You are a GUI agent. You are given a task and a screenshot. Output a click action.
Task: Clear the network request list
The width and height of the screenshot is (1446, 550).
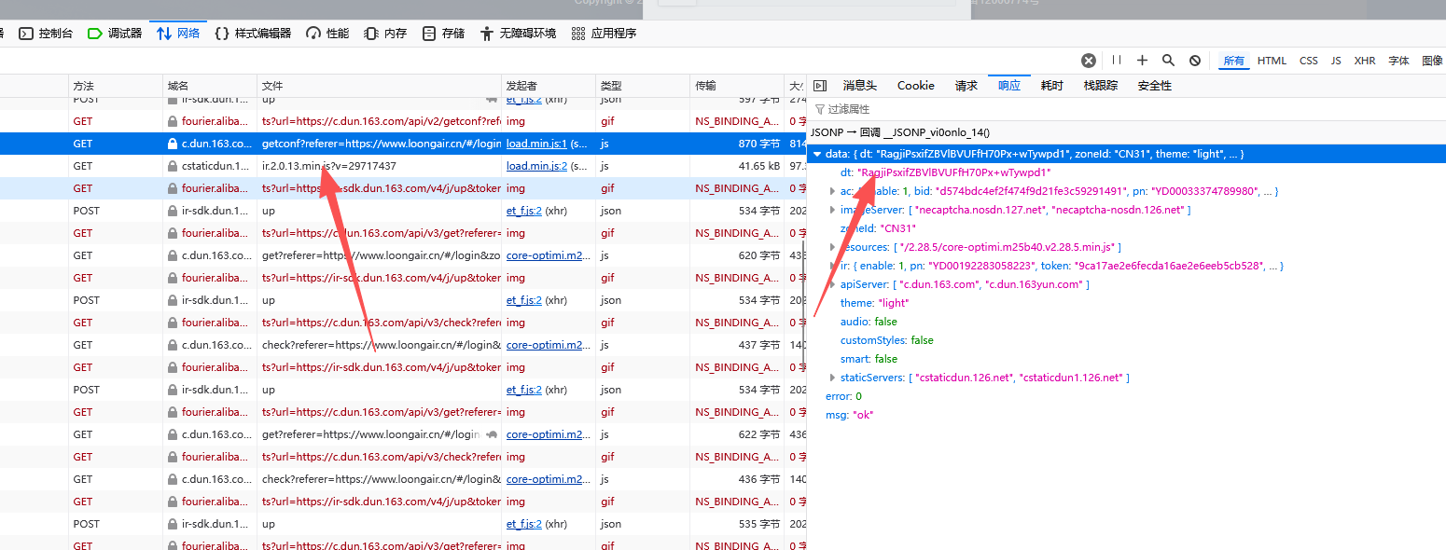1089,61
